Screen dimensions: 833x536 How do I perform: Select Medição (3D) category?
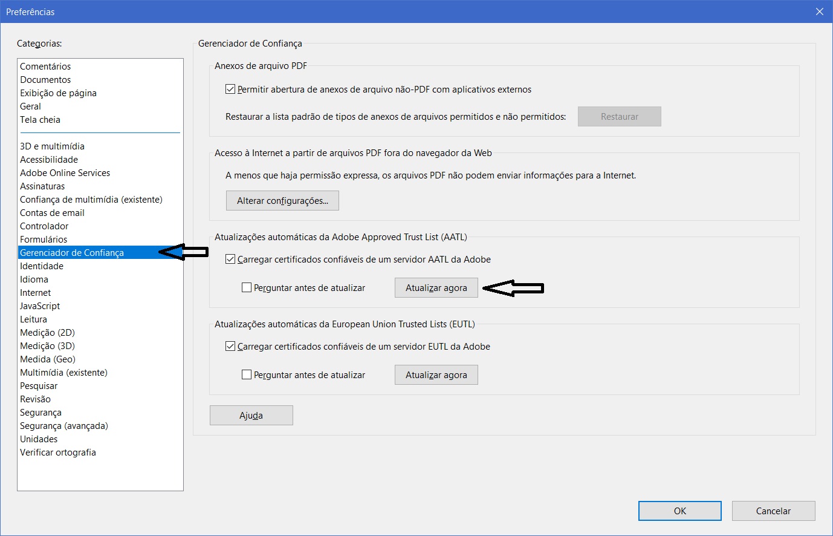click(x=47, y=346)
